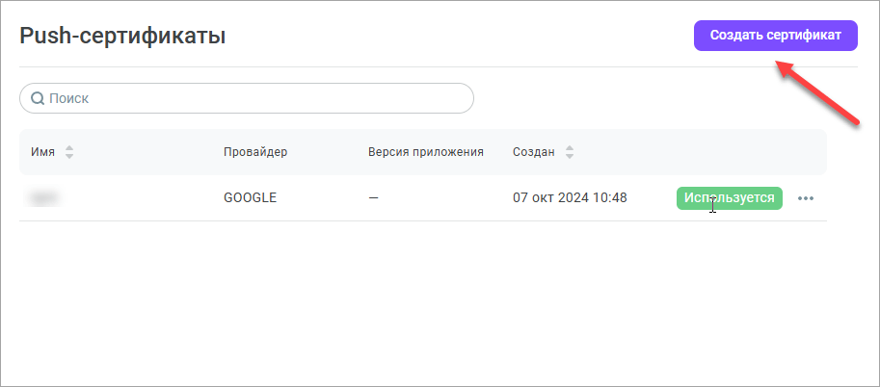
Task: Click the dash in Версия приложения cell
Action: click(373, 198)
